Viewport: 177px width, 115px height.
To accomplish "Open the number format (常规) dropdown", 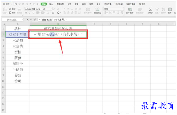I will [x=123, y=9].
